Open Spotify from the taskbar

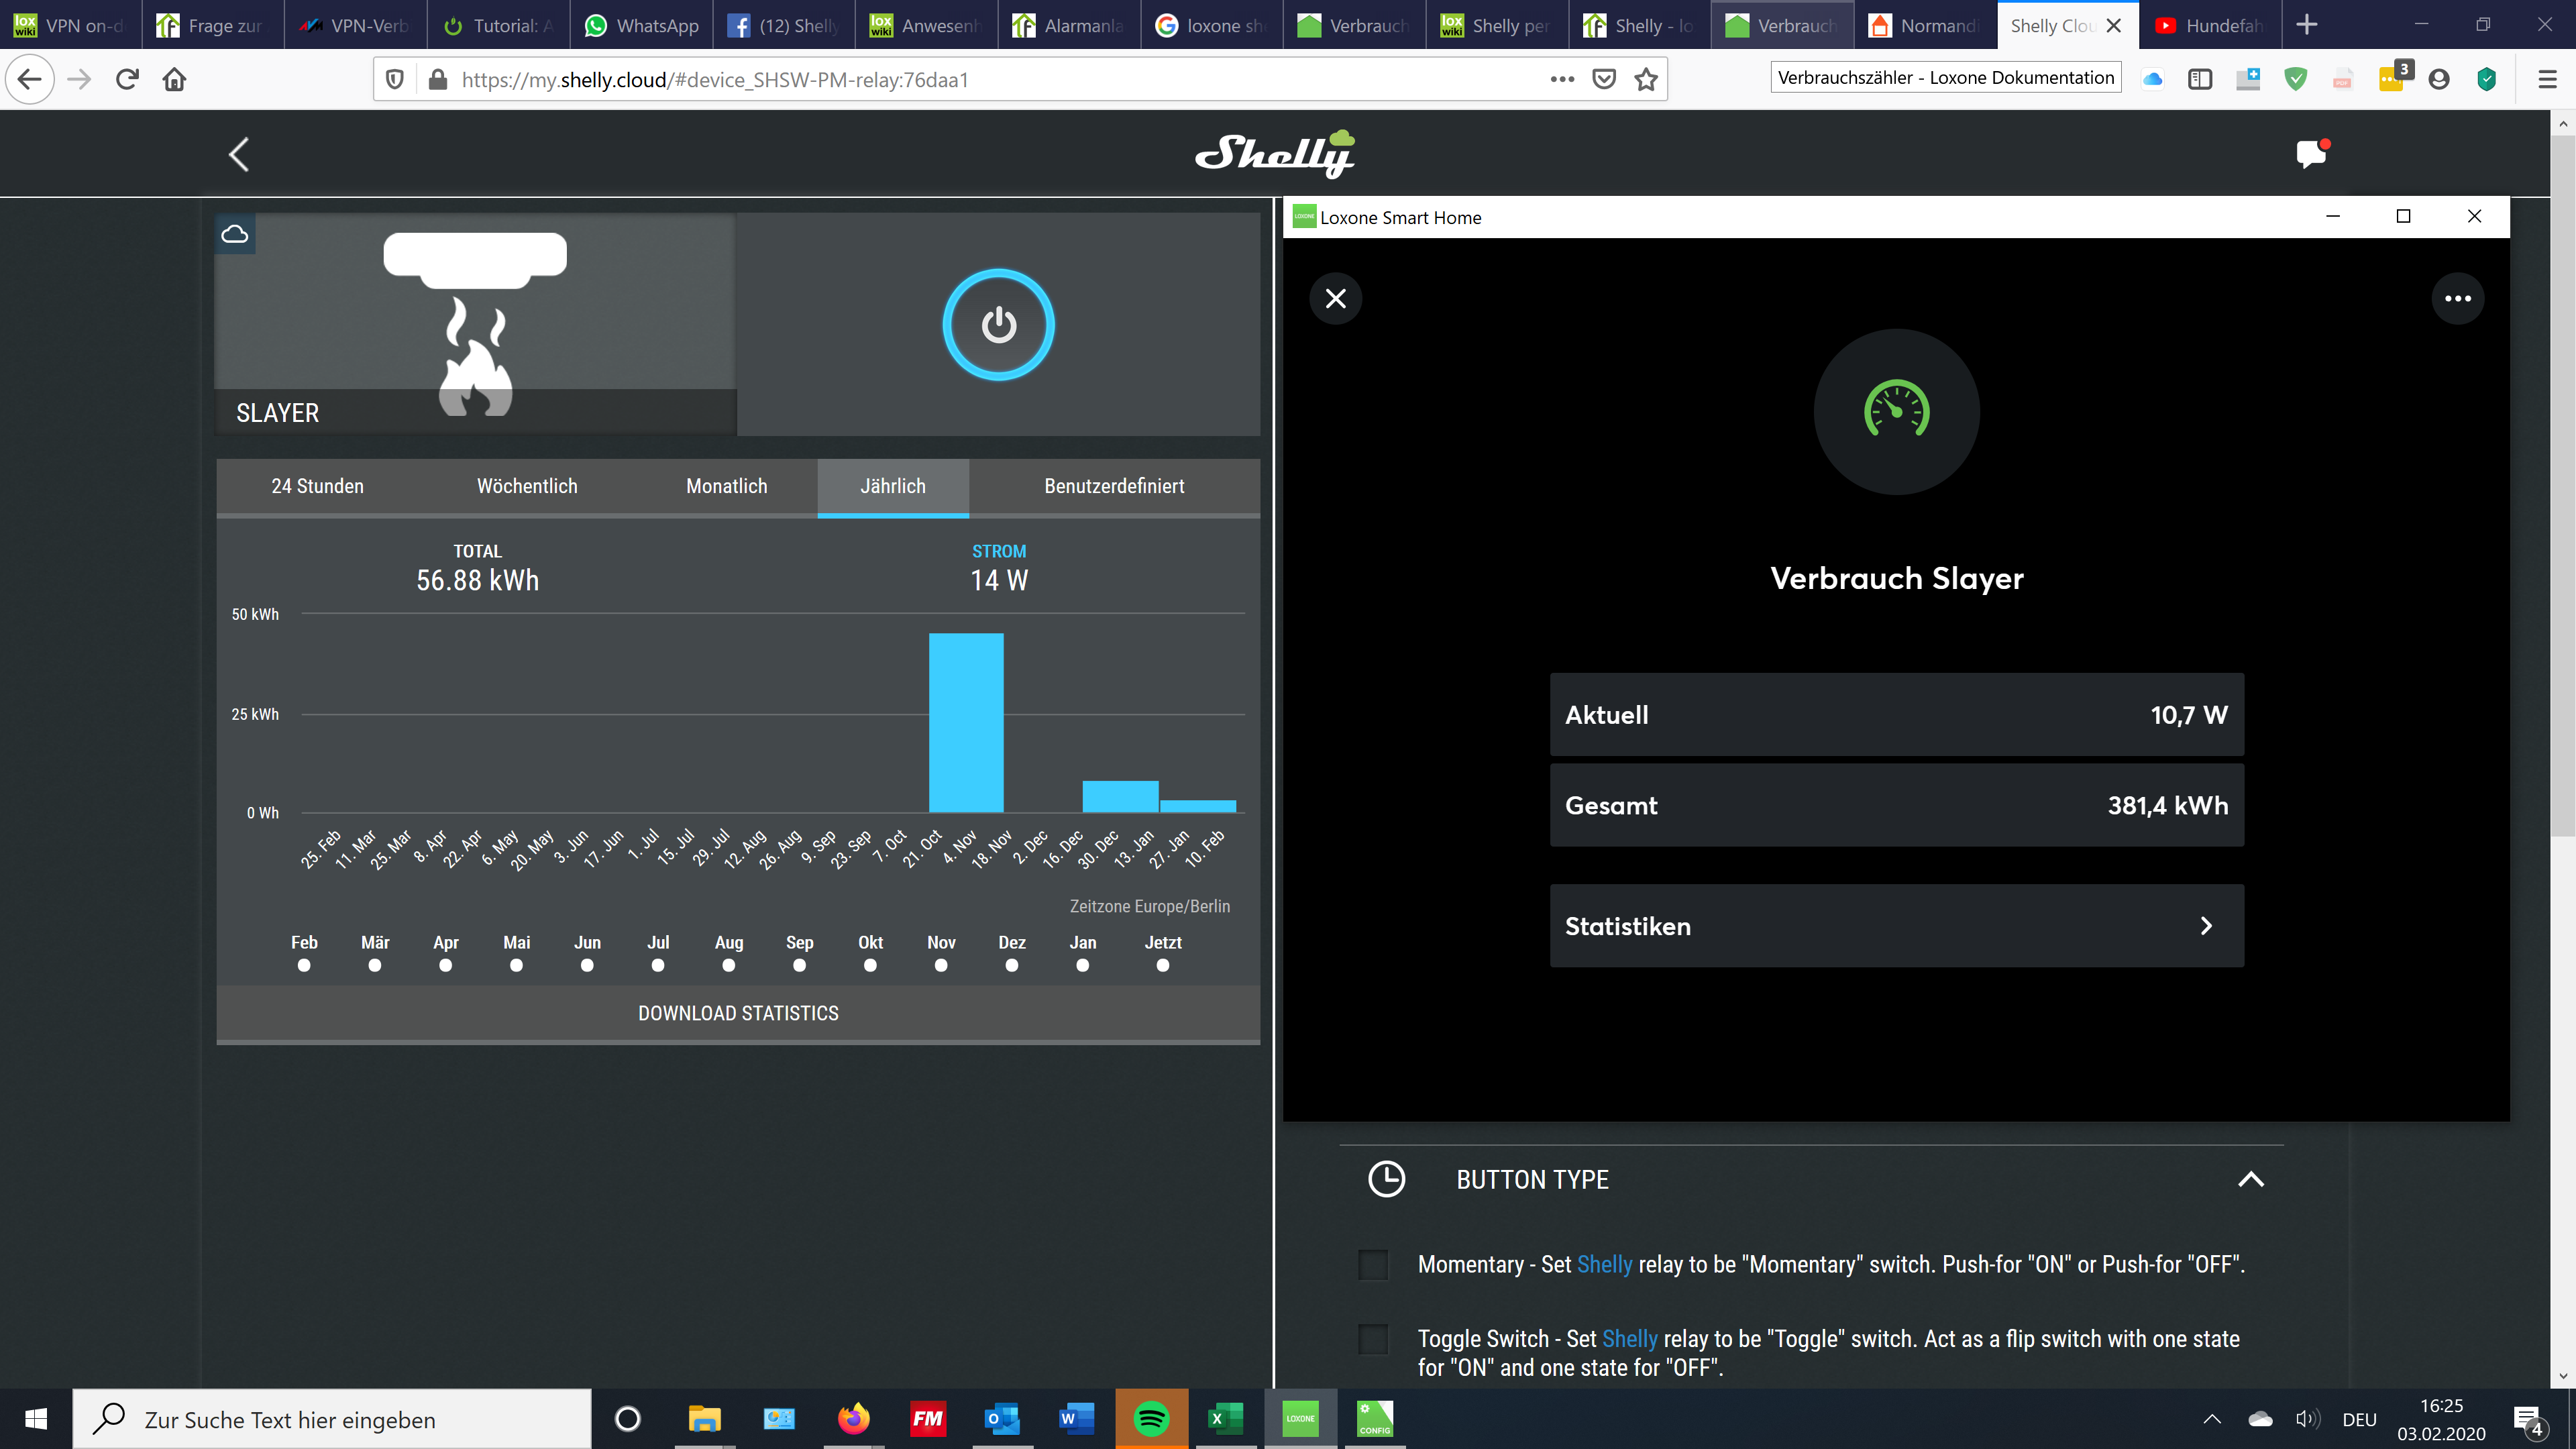[x=1151, y=1418]
